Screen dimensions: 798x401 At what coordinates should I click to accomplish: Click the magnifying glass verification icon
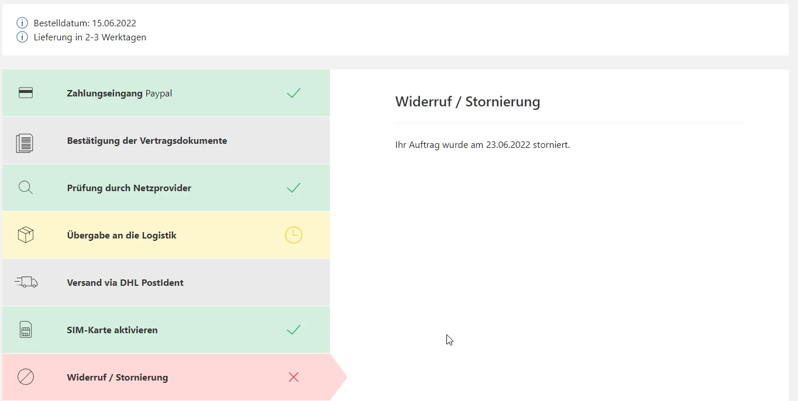pyautogui.click(x=26, y=188)
